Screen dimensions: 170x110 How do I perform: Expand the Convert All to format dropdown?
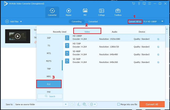coord(162,21)
